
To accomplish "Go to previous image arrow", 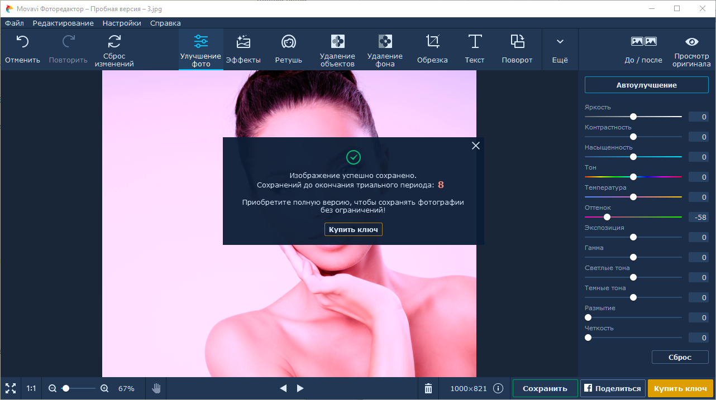I will pos(283,388).
